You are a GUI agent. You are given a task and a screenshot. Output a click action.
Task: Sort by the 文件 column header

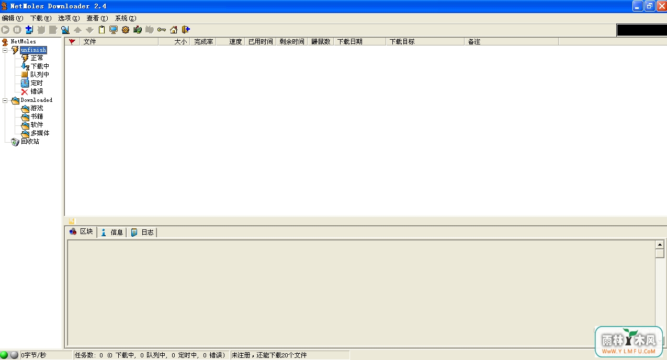(x=119, y=42)
